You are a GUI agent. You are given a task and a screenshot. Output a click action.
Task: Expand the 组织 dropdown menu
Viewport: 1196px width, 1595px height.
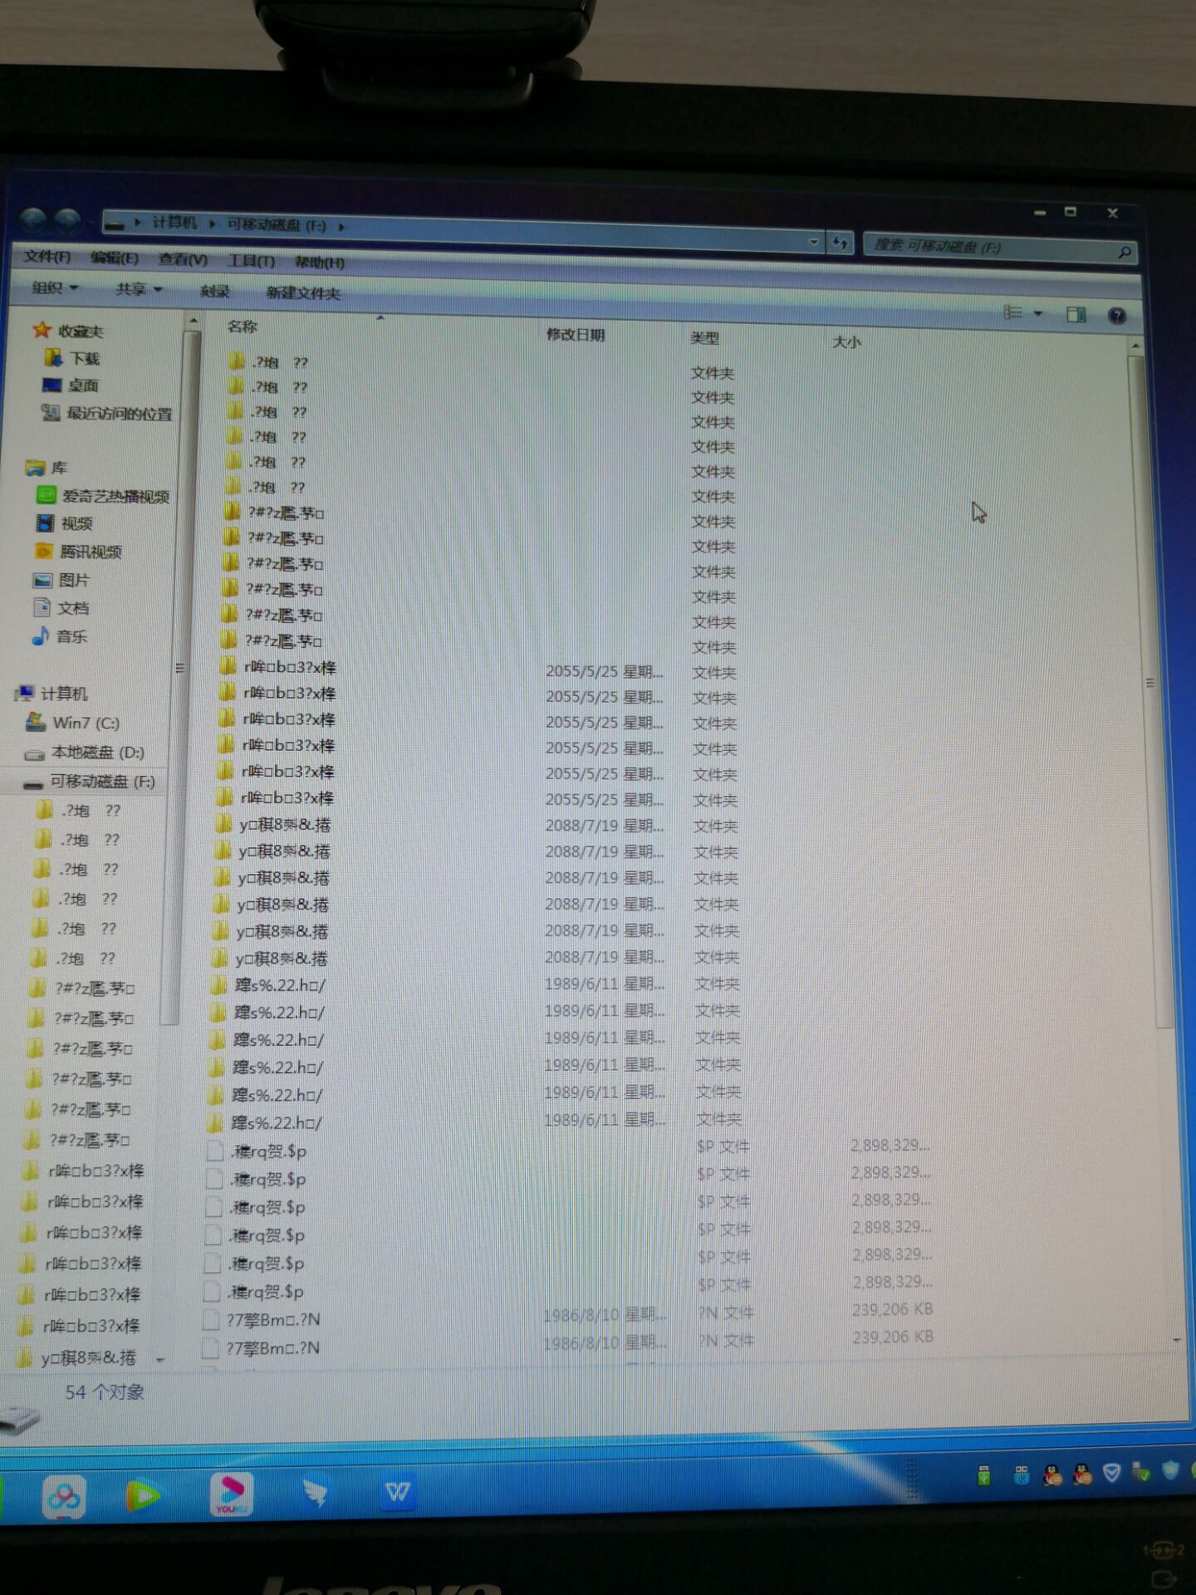(x=55, y=287)
